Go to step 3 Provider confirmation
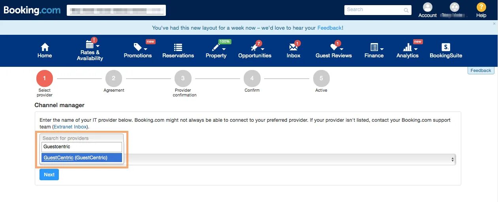This screenshot has height=202, width=498. point(183,78)
